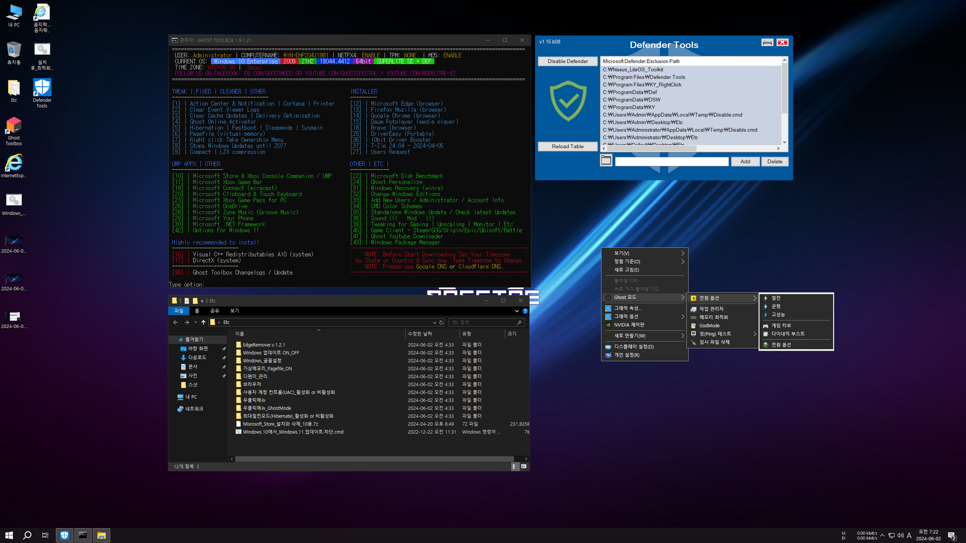The height and width of the screenshot is (543, 966).
Task: Click the Windows Start button
Action: pos(9,535)
